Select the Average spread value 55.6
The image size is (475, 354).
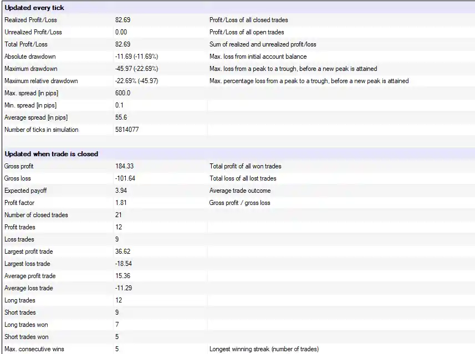click(x=121, y=117)
